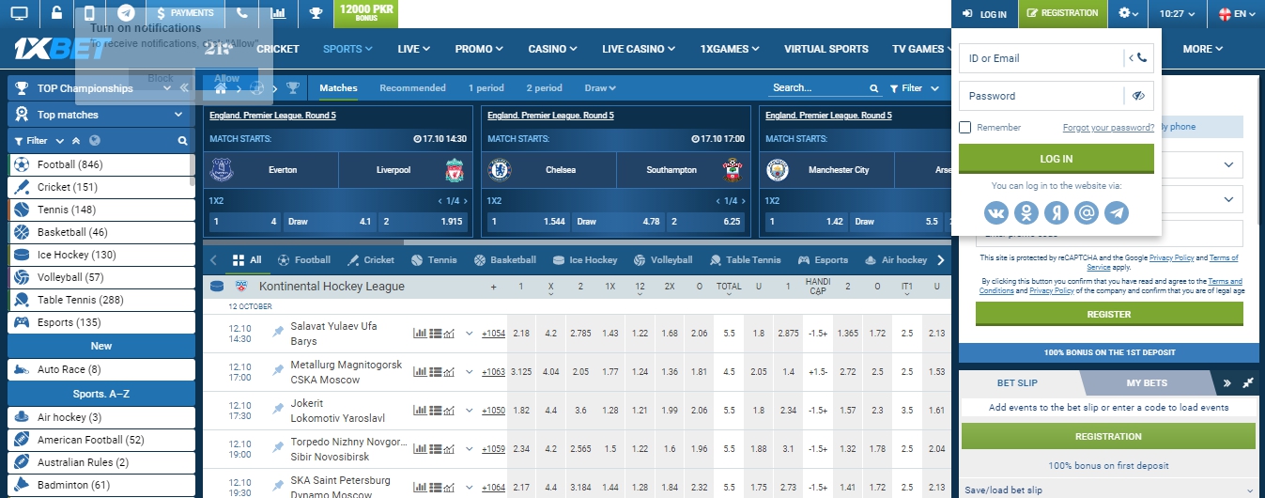Open statistics bar chart for Metallurg Magnitogorsk match
This screenshot has width=1265, height=498.
click(x=420, y=371)
